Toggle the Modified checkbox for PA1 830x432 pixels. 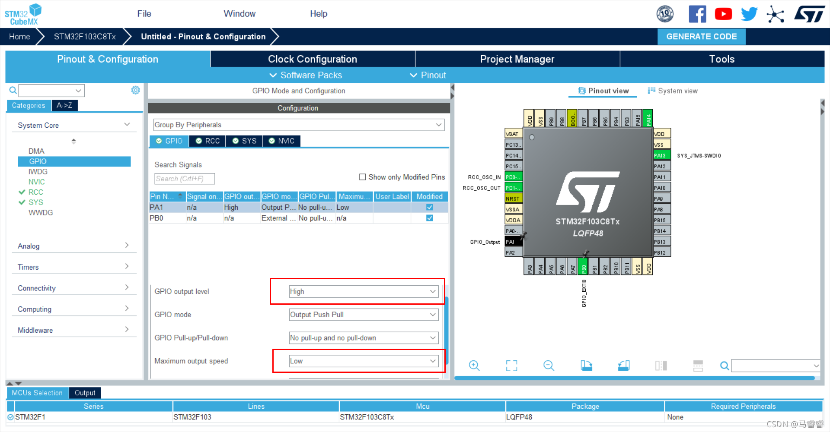click(430, 207)
